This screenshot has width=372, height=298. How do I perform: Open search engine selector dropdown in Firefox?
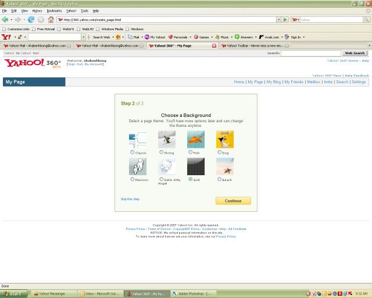pyautogui.click(x=295, y=20)
